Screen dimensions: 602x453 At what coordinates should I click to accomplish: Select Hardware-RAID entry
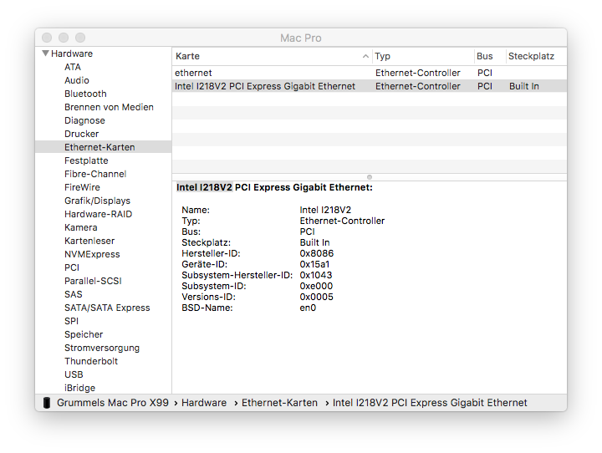[99, 214]
